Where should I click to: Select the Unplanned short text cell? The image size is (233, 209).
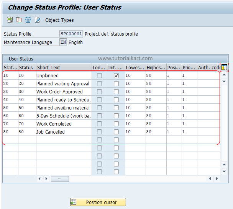pyautogui.click(x=64, y=75)
